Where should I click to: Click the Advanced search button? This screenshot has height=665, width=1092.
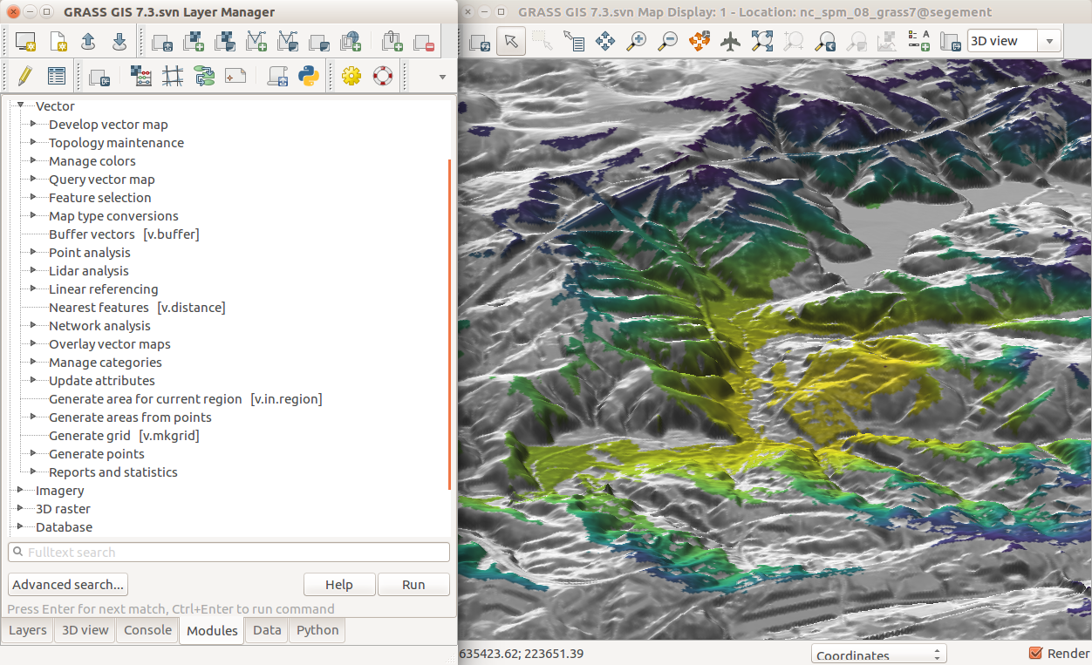tap(68, 584)
